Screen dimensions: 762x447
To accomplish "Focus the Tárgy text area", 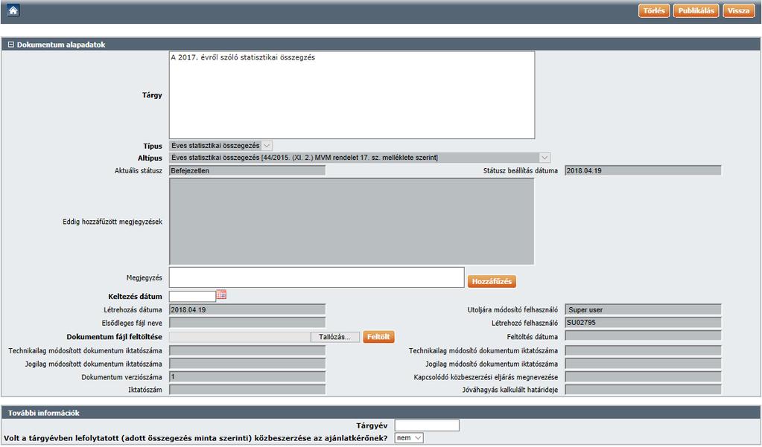I will click(352, 95).
